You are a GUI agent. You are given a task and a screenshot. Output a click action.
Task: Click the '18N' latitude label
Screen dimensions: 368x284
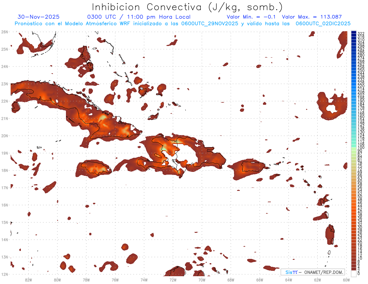point(5,170)
